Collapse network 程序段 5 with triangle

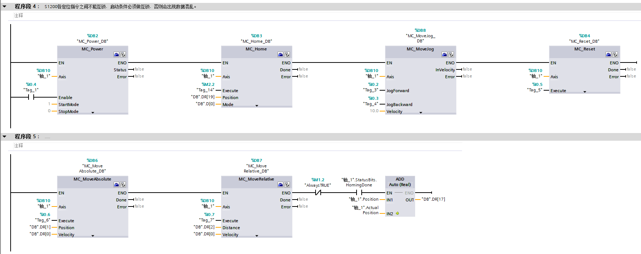[4, 137]
